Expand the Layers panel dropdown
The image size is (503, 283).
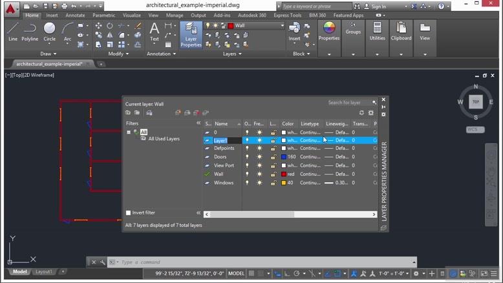click(x=232, y=54)
